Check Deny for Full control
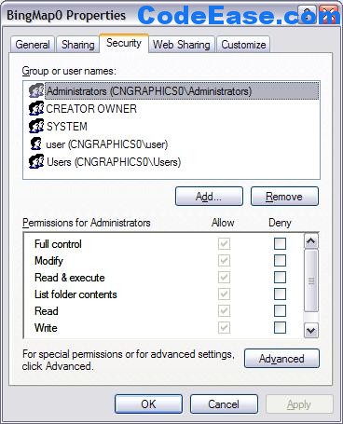 click(280, 243)
